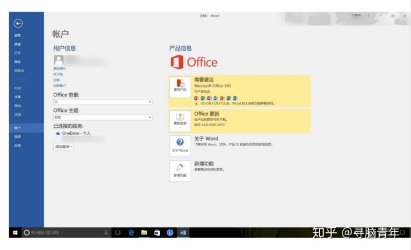This screenshot has height=250, width=411.
Task: Open Task View from the taskbar
Action: (x=118, y=233)
